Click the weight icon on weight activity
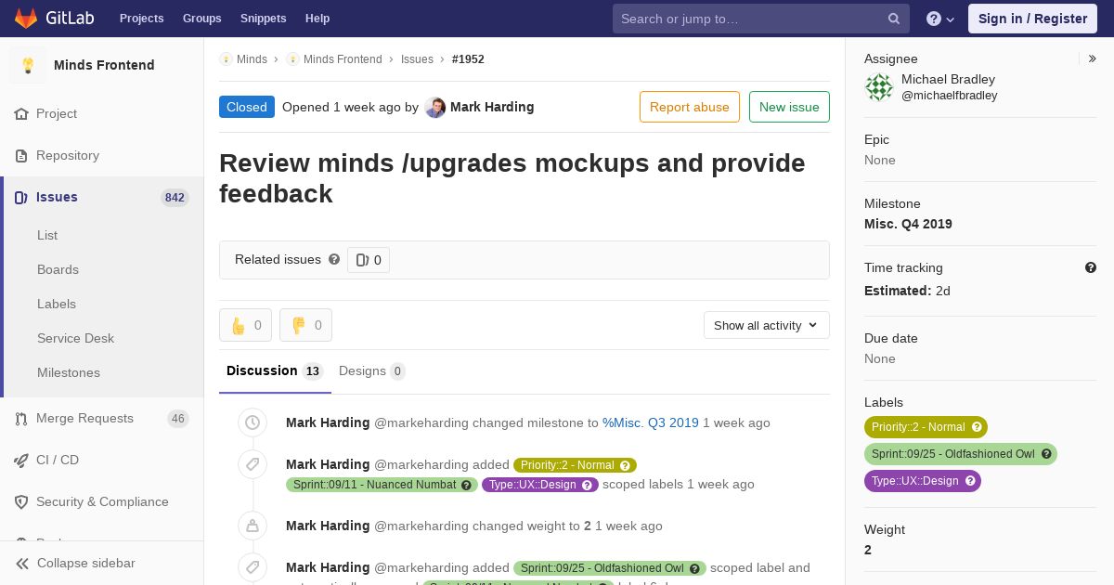Screen dimensions: 1114x585 pyautogui.click(x=253, y=526)
